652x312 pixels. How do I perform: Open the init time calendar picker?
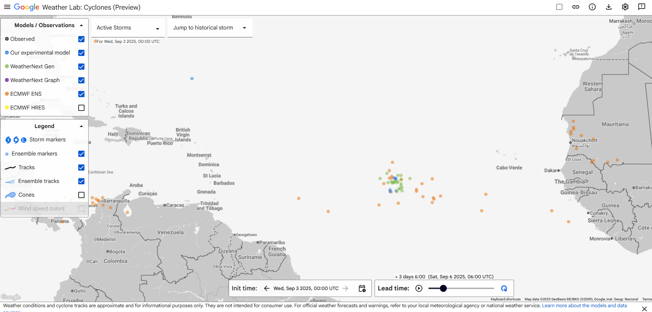click(362, 288)
